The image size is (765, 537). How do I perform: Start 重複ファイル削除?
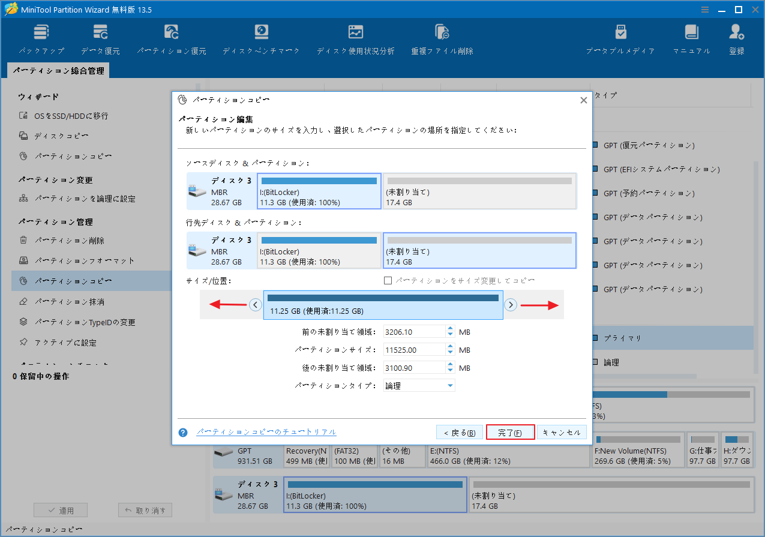pyautogui.click(x=442, y=37)
